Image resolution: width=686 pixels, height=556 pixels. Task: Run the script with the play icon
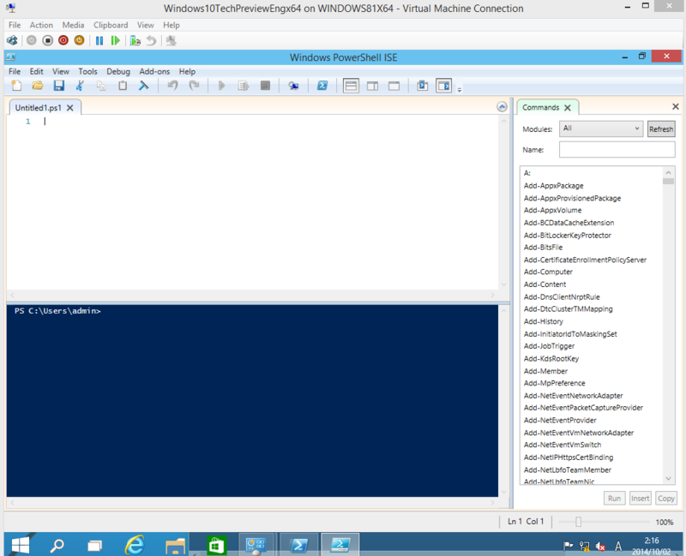(221, 86)
